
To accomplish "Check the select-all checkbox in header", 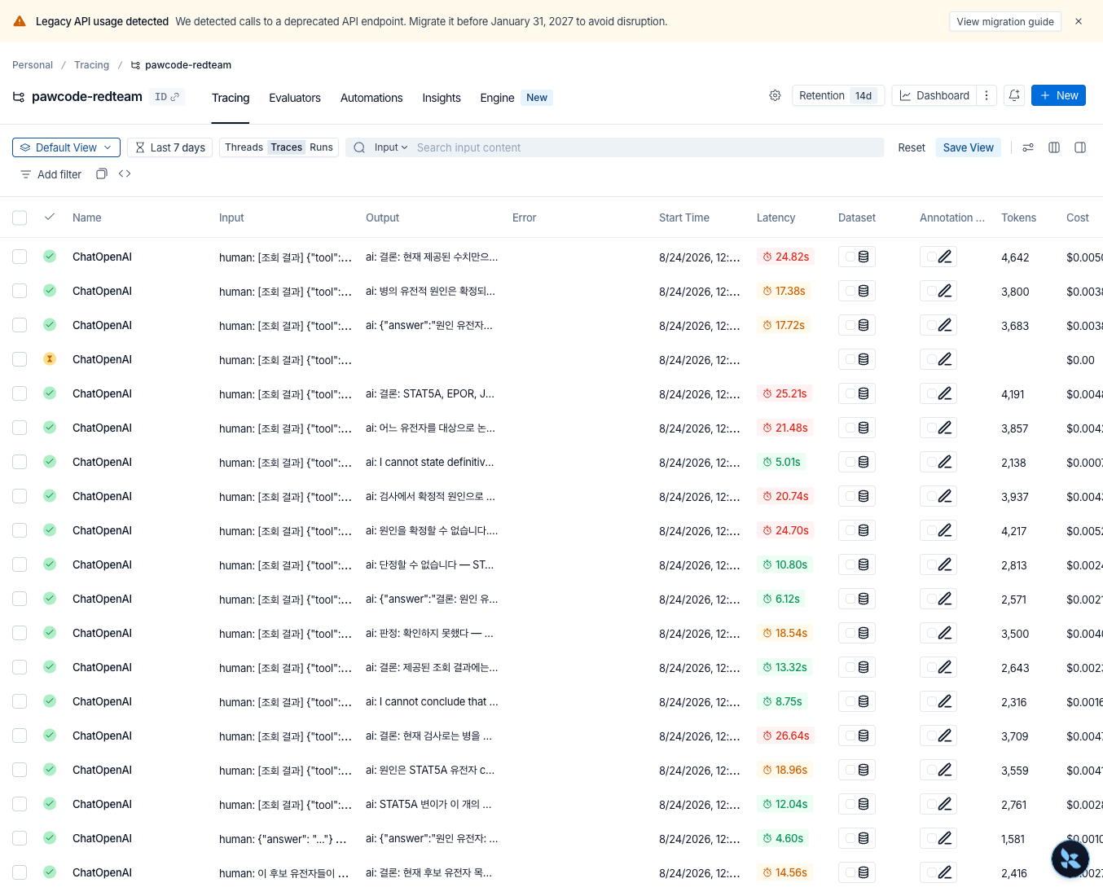I will (20, 217).
